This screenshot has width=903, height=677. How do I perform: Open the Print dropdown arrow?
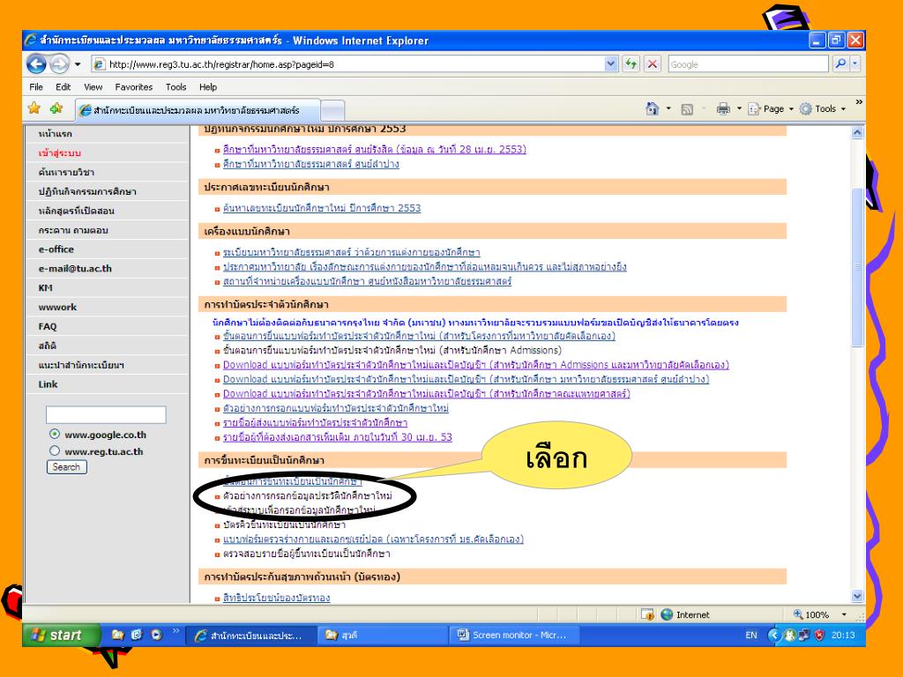(x=739, y=108)
